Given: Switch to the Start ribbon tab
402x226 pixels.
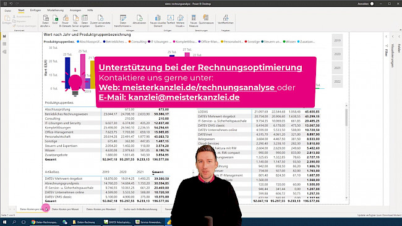Looking at the screenshot, I should tap(21, 10).
